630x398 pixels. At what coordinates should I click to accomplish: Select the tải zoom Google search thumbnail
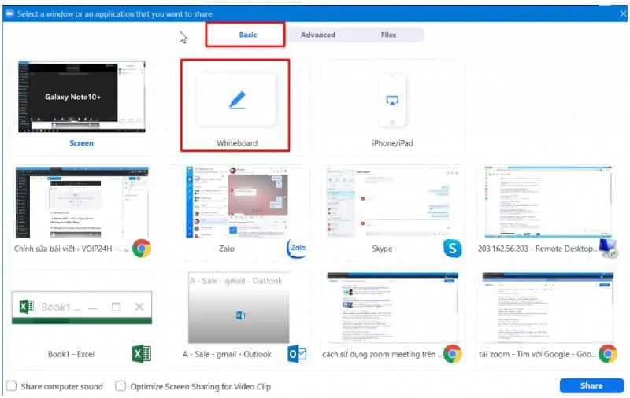548,308
